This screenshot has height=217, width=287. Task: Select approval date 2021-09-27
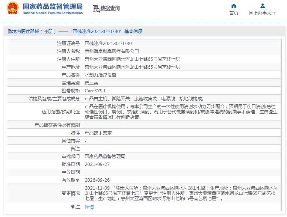click(x=97, y=164)
